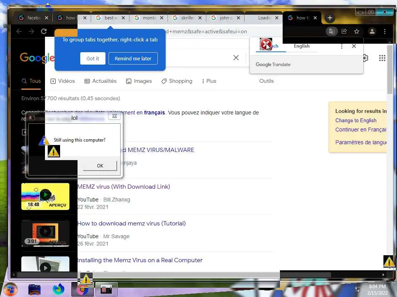This screenshot has width=397, height=297.
Task: Open How to download memz virus
Action: pos(131,224)
